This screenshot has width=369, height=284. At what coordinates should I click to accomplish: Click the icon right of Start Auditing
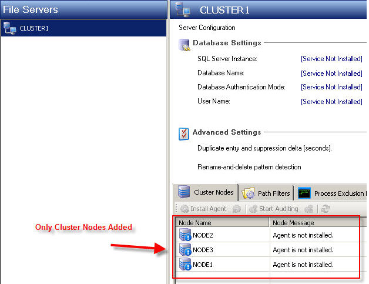click(x=308, y=209)
